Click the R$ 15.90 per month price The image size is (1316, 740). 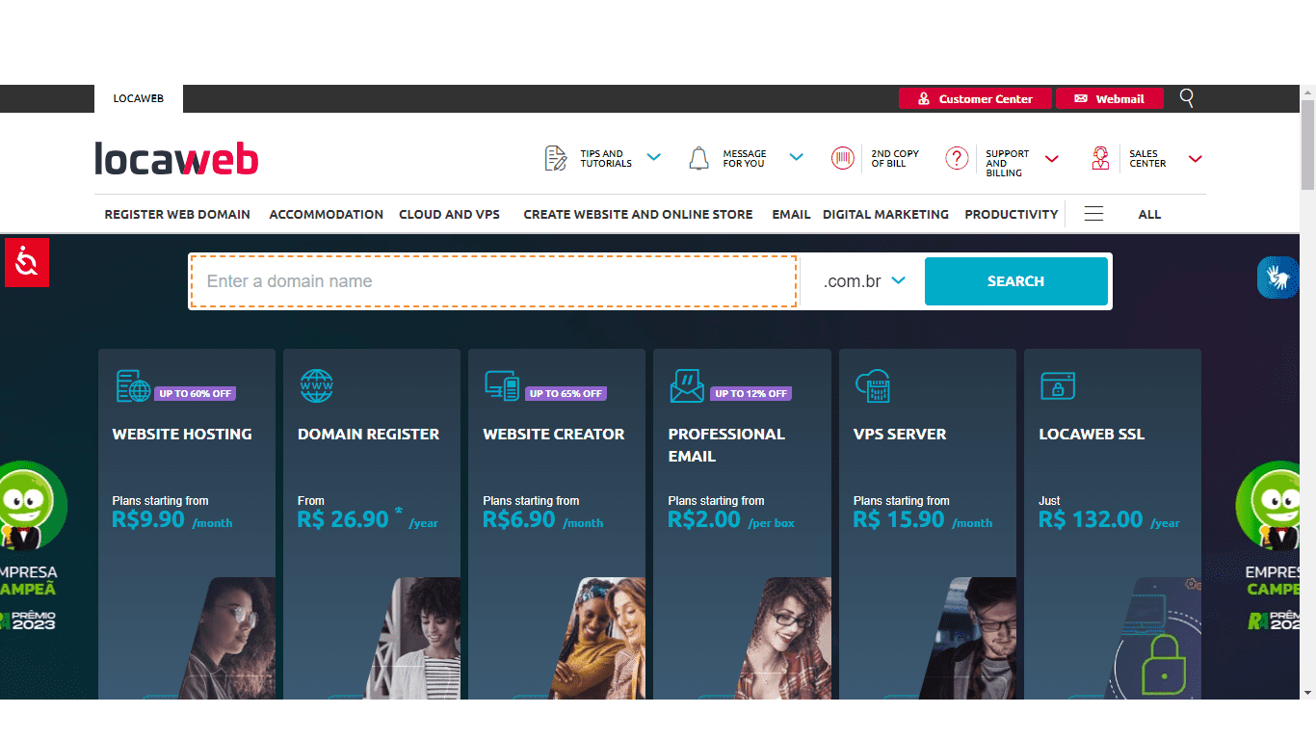pos(923,520)
